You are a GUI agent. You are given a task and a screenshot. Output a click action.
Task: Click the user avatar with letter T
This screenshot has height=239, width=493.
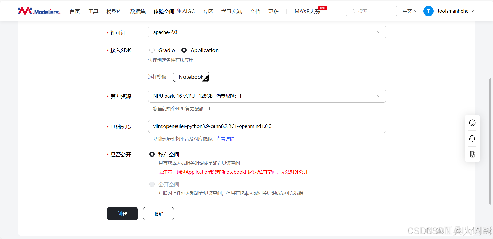coord(428,11)
